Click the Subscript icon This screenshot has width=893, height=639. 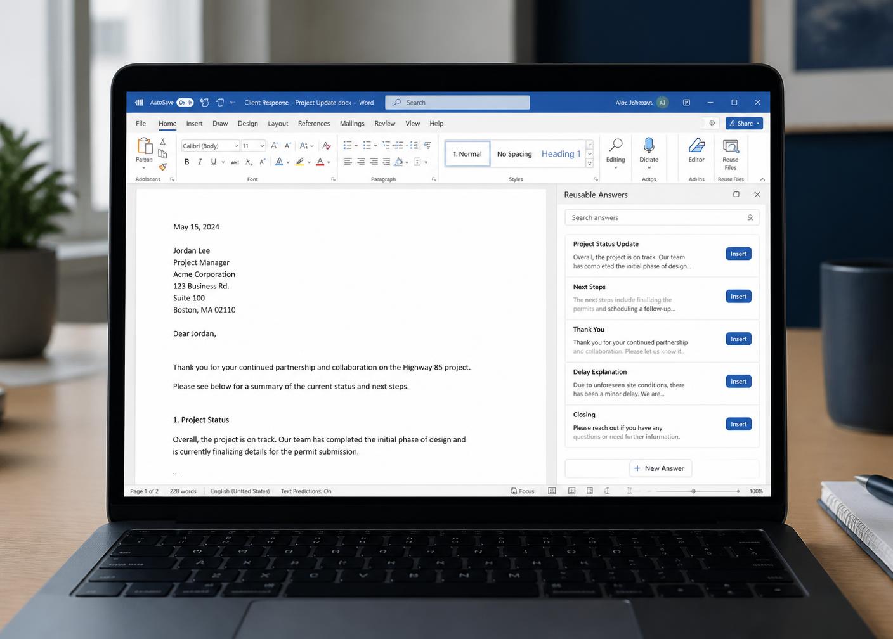click(249, 162)
